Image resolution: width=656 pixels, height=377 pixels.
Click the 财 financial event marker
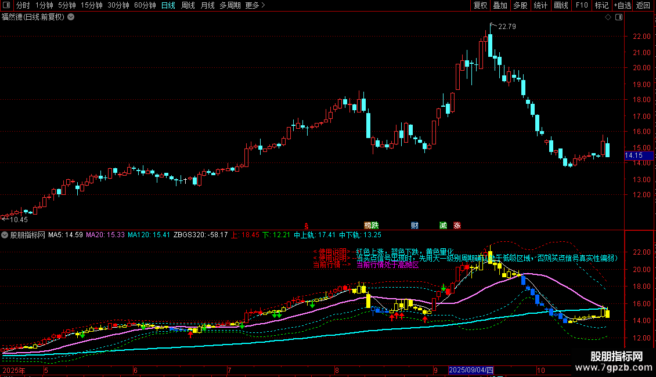(414, 226)
